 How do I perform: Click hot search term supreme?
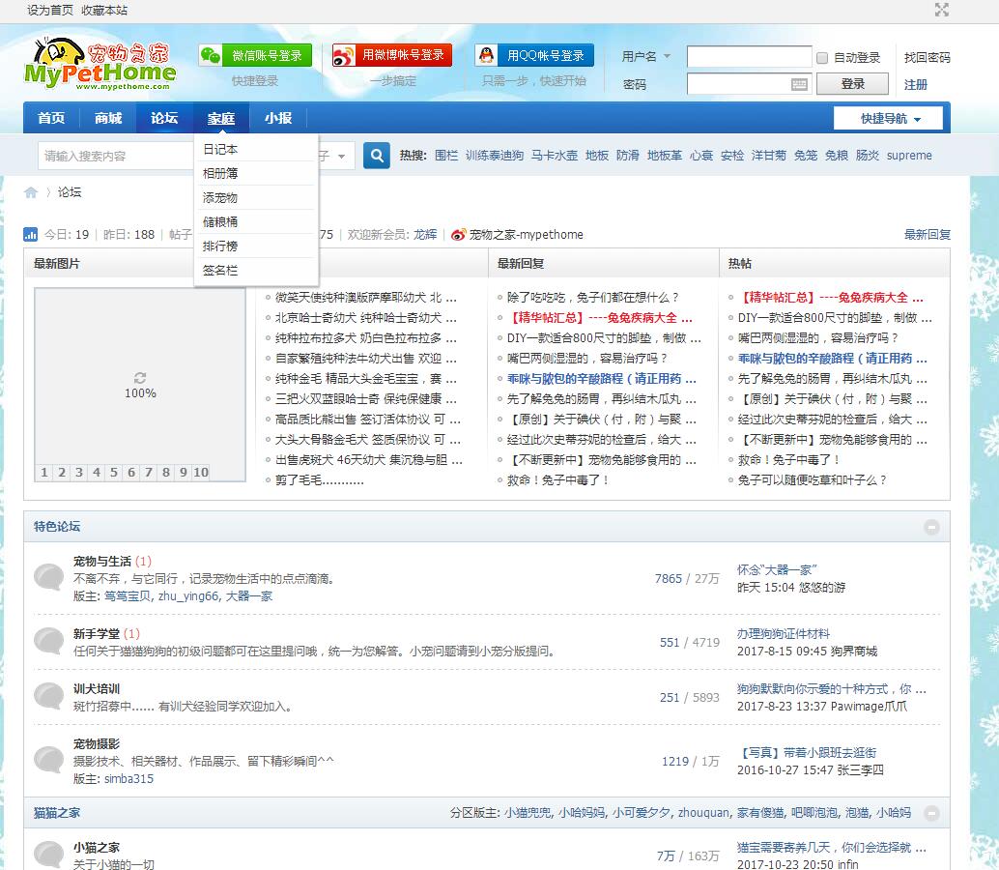coord(909,156)
